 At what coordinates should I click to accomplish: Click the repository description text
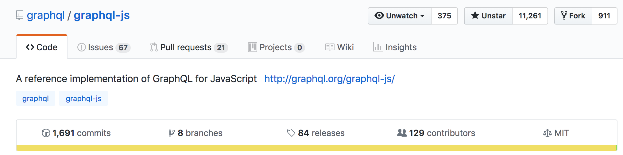click(x=136, y=79)
